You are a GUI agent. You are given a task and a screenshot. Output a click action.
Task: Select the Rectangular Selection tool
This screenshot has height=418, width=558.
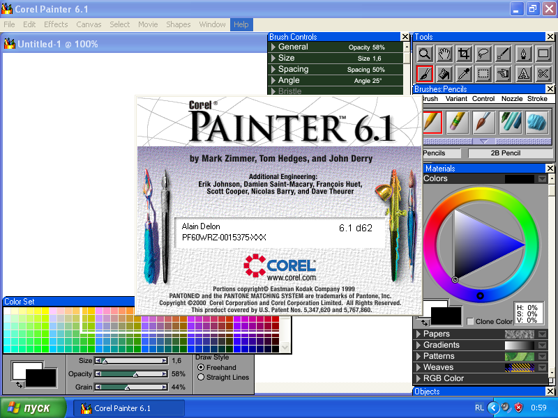coord(483,74)
